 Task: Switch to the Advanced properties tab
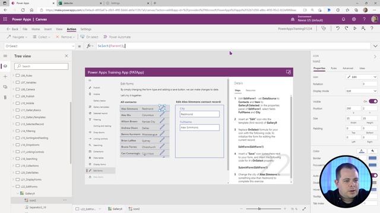point(348,69)
